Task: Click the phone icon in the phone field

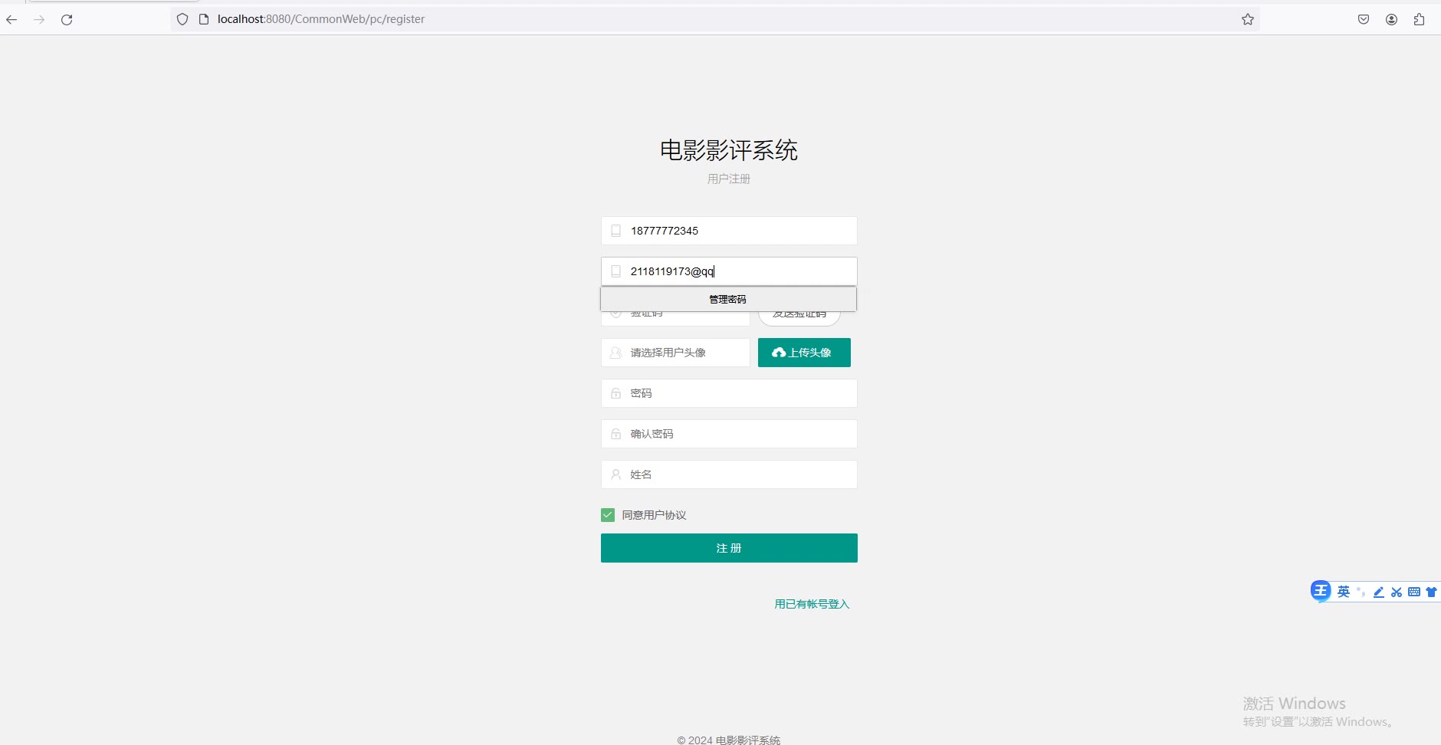Action: (615, 231)
